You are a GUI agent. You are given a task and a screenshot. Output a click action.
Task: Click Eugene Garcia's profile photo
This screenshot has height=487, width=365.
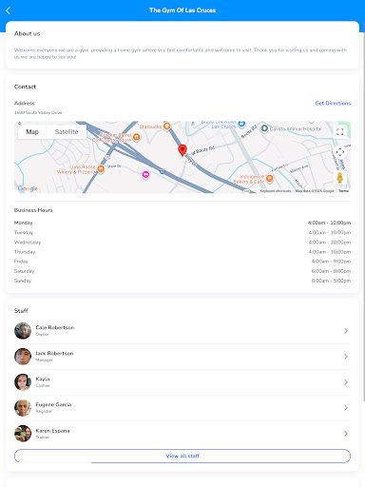[x=23, y=408]
